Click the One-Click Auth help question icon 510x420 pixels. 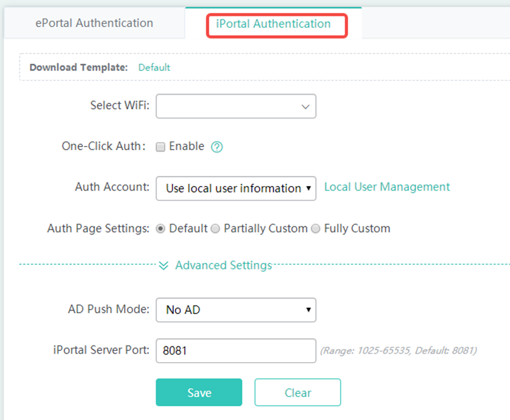[x=217, y=147]
